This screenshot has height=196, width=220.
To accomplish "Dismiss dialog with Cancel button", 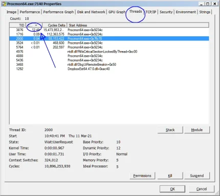I will coord(202,189).
